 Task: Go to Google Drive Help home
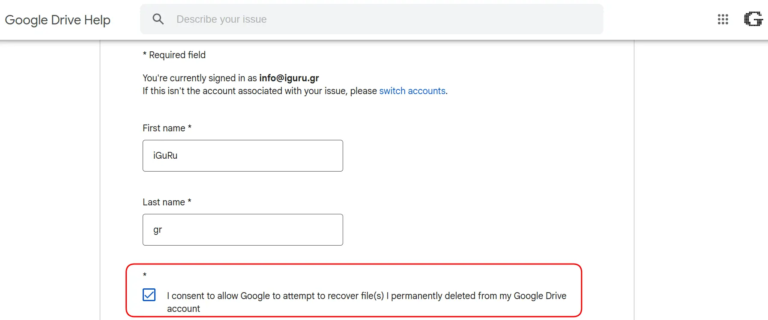pyautogui.click(x=58, y=20)
